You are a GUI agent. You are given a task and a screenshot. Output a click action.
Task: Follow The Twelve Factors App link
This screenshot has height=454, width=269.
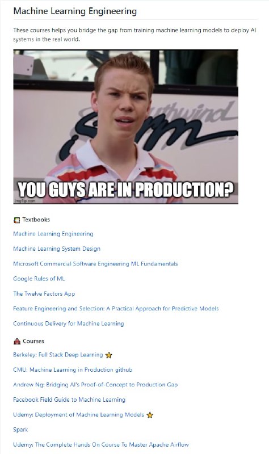tap(44, 293)
